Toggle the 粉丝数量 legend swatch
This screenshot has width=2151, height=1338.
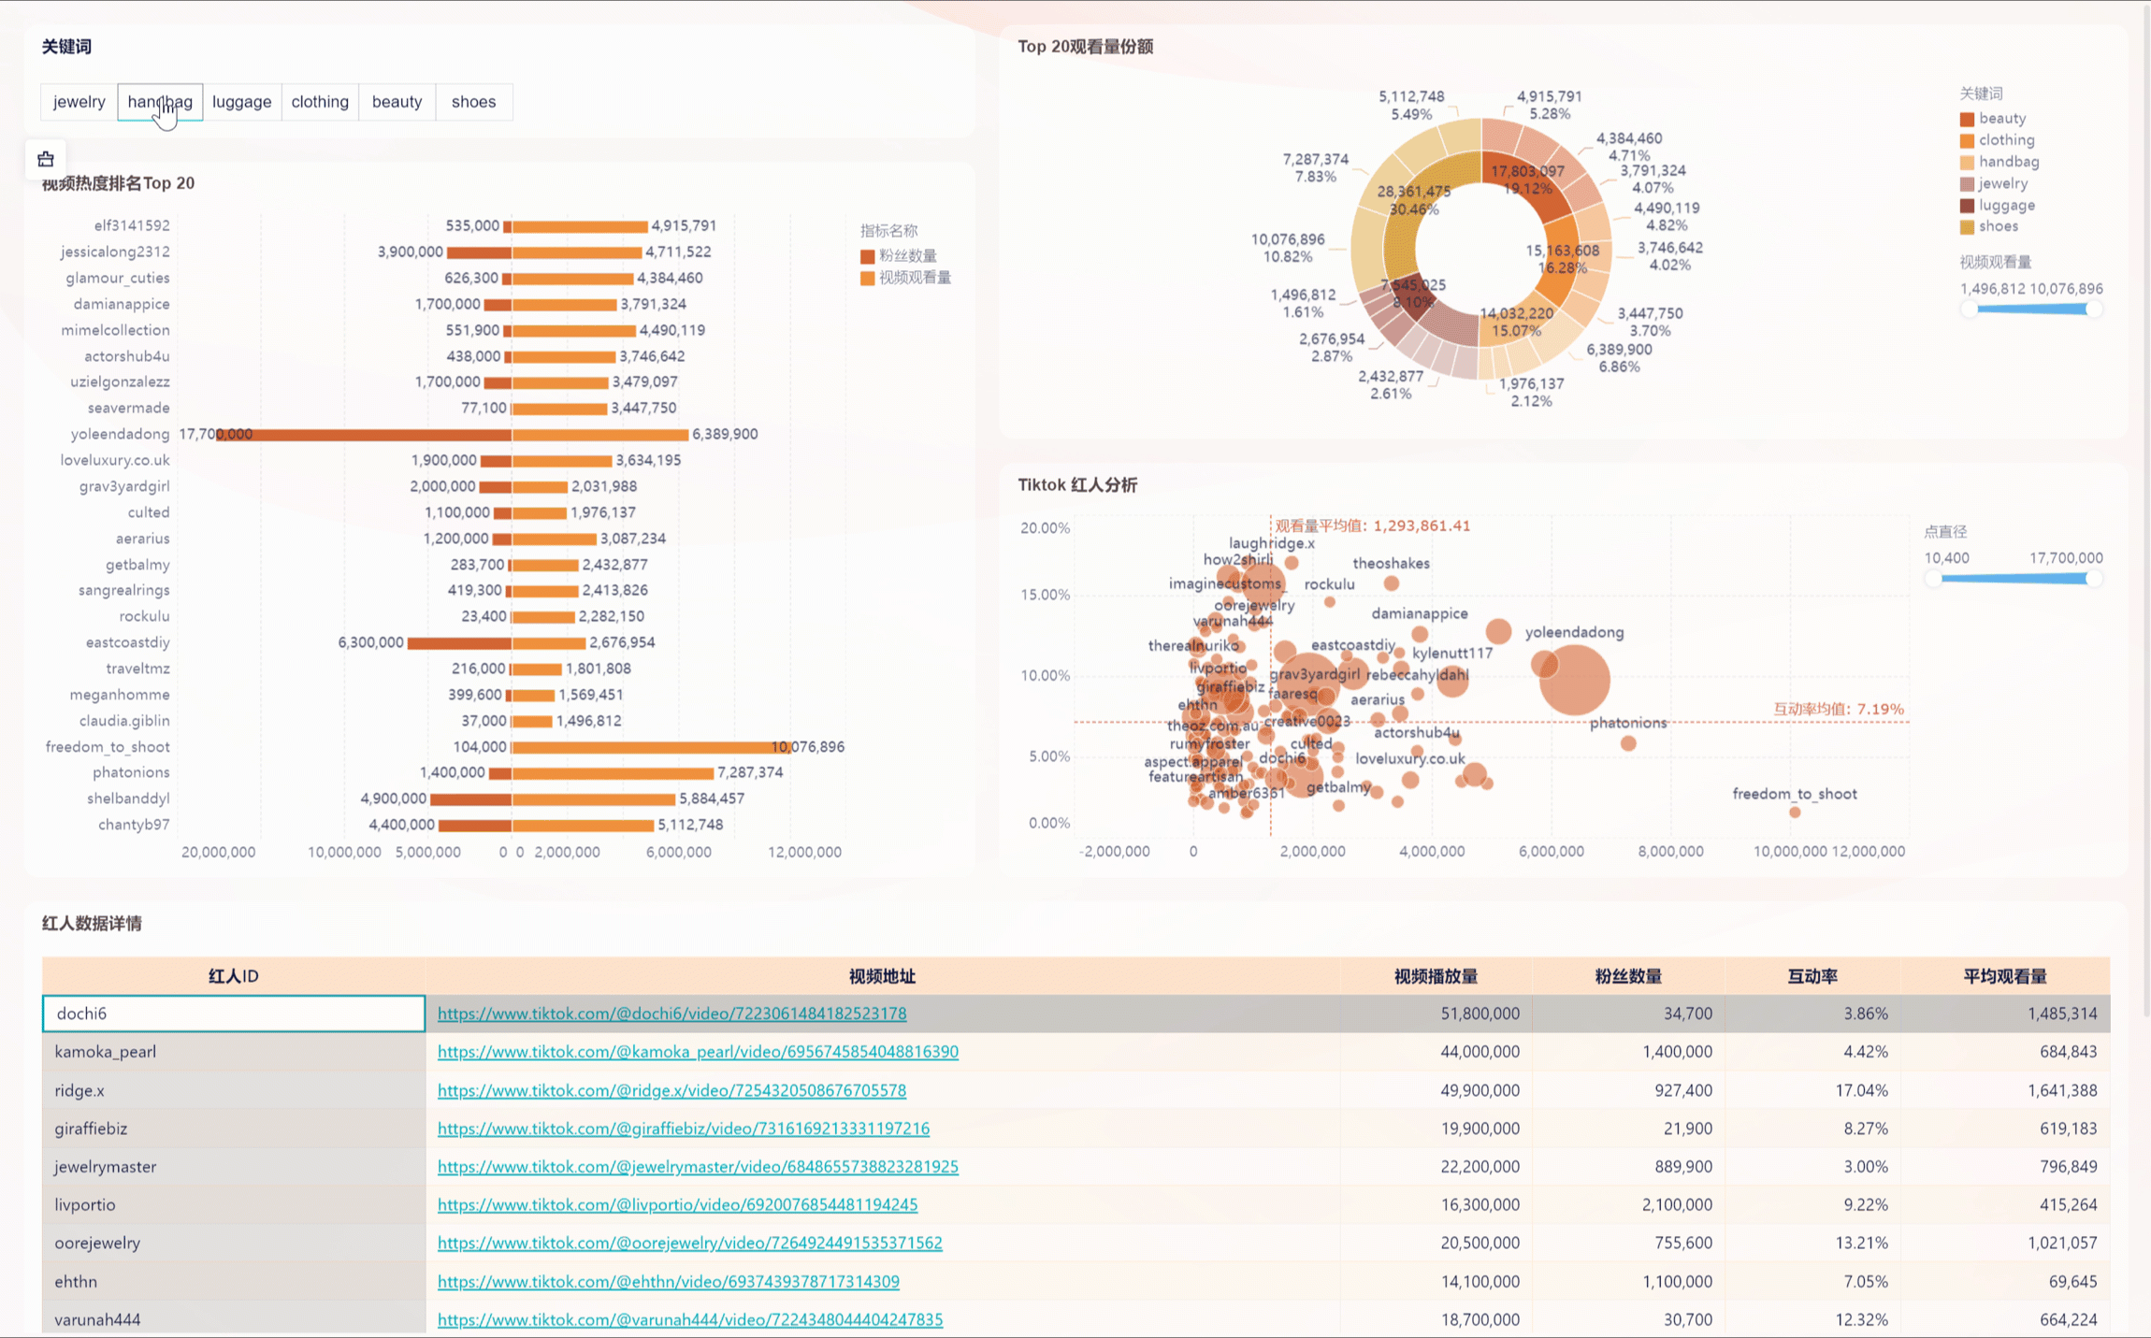click(867, 256)
